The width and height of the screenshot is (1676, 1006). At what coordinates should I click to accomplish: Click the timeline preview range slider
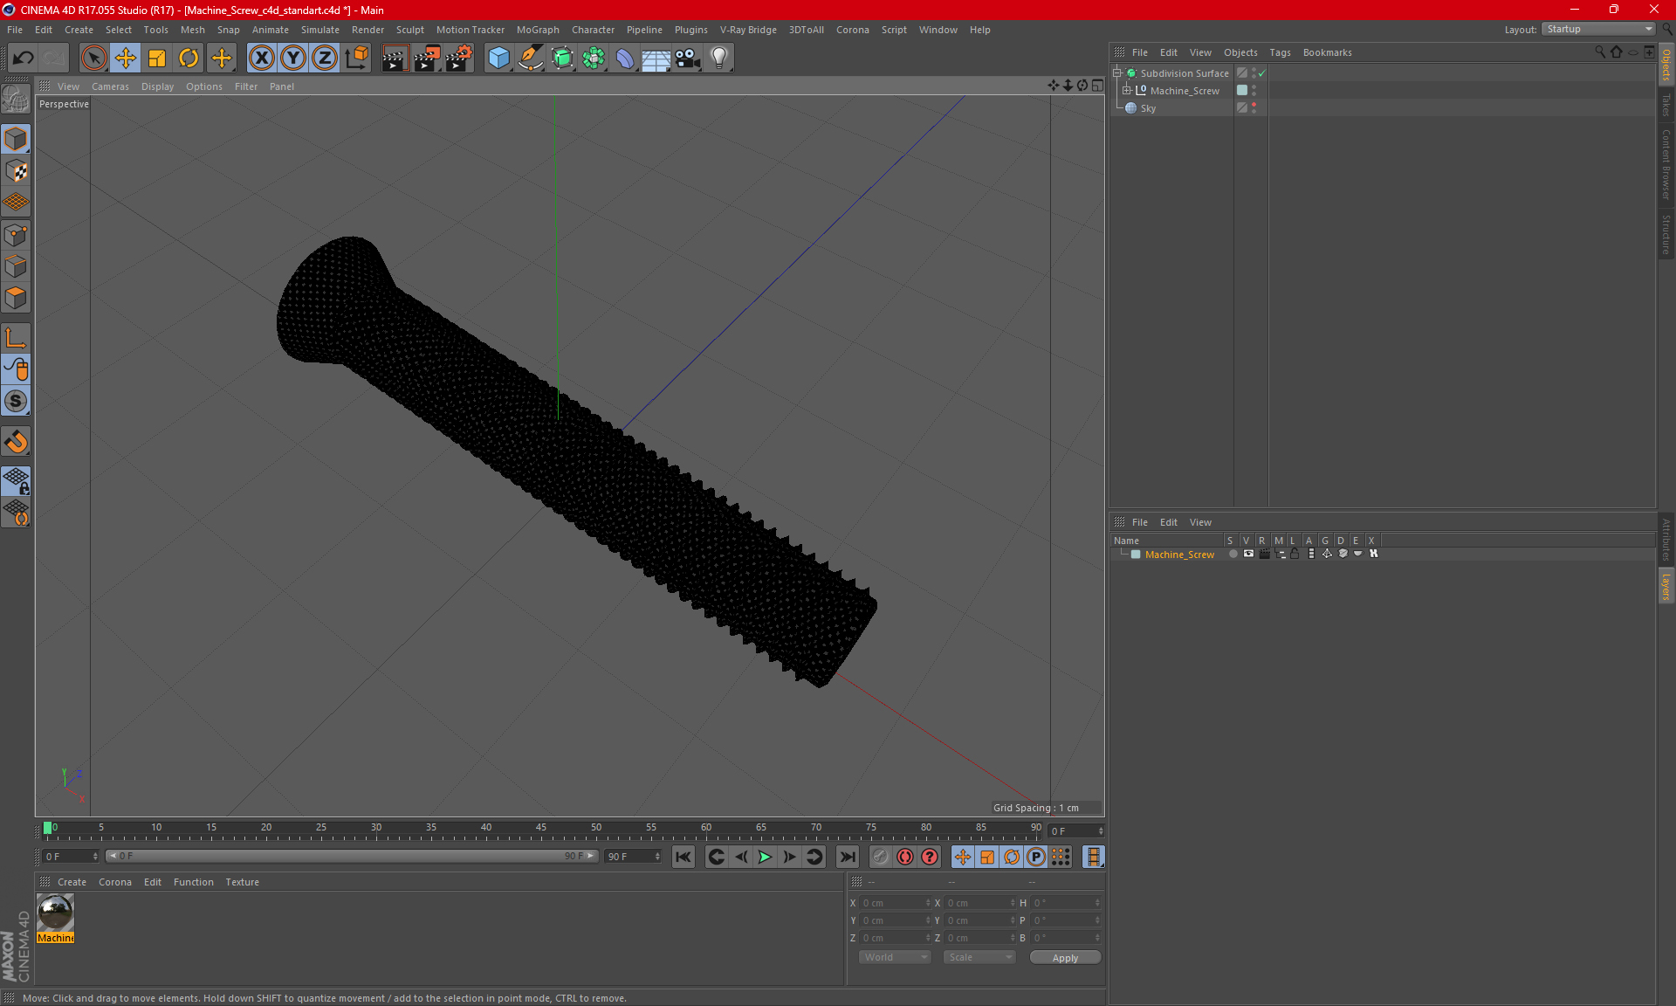[352, 856]
